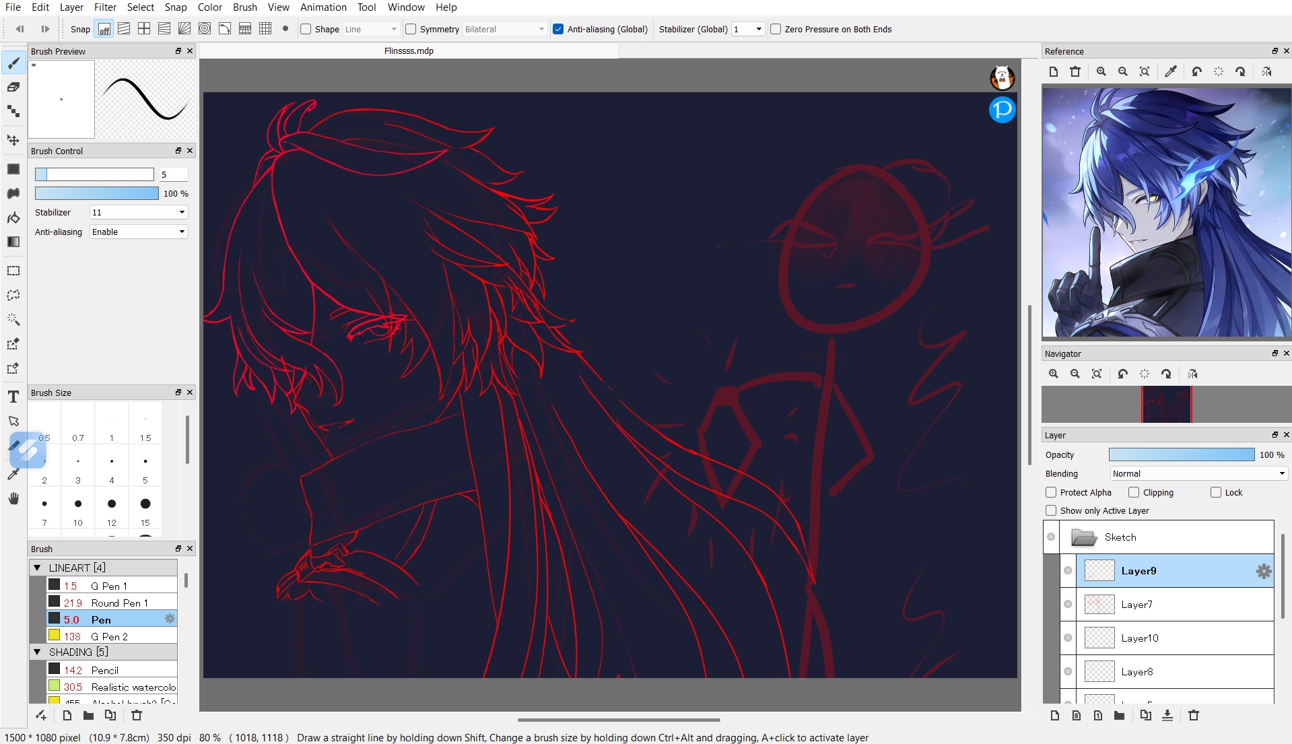Delete layer with trash icon in Layer panel
This screenshot has width=1292, height=744.
pyautogui.click(x=1194, y=716)
